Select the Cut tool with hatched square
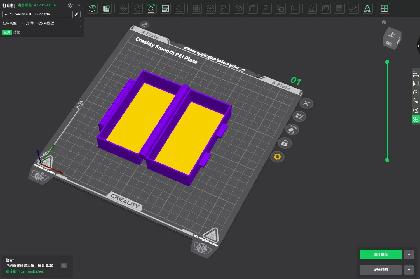This screenshot has height=279, width=420. [x=266, y=8]
